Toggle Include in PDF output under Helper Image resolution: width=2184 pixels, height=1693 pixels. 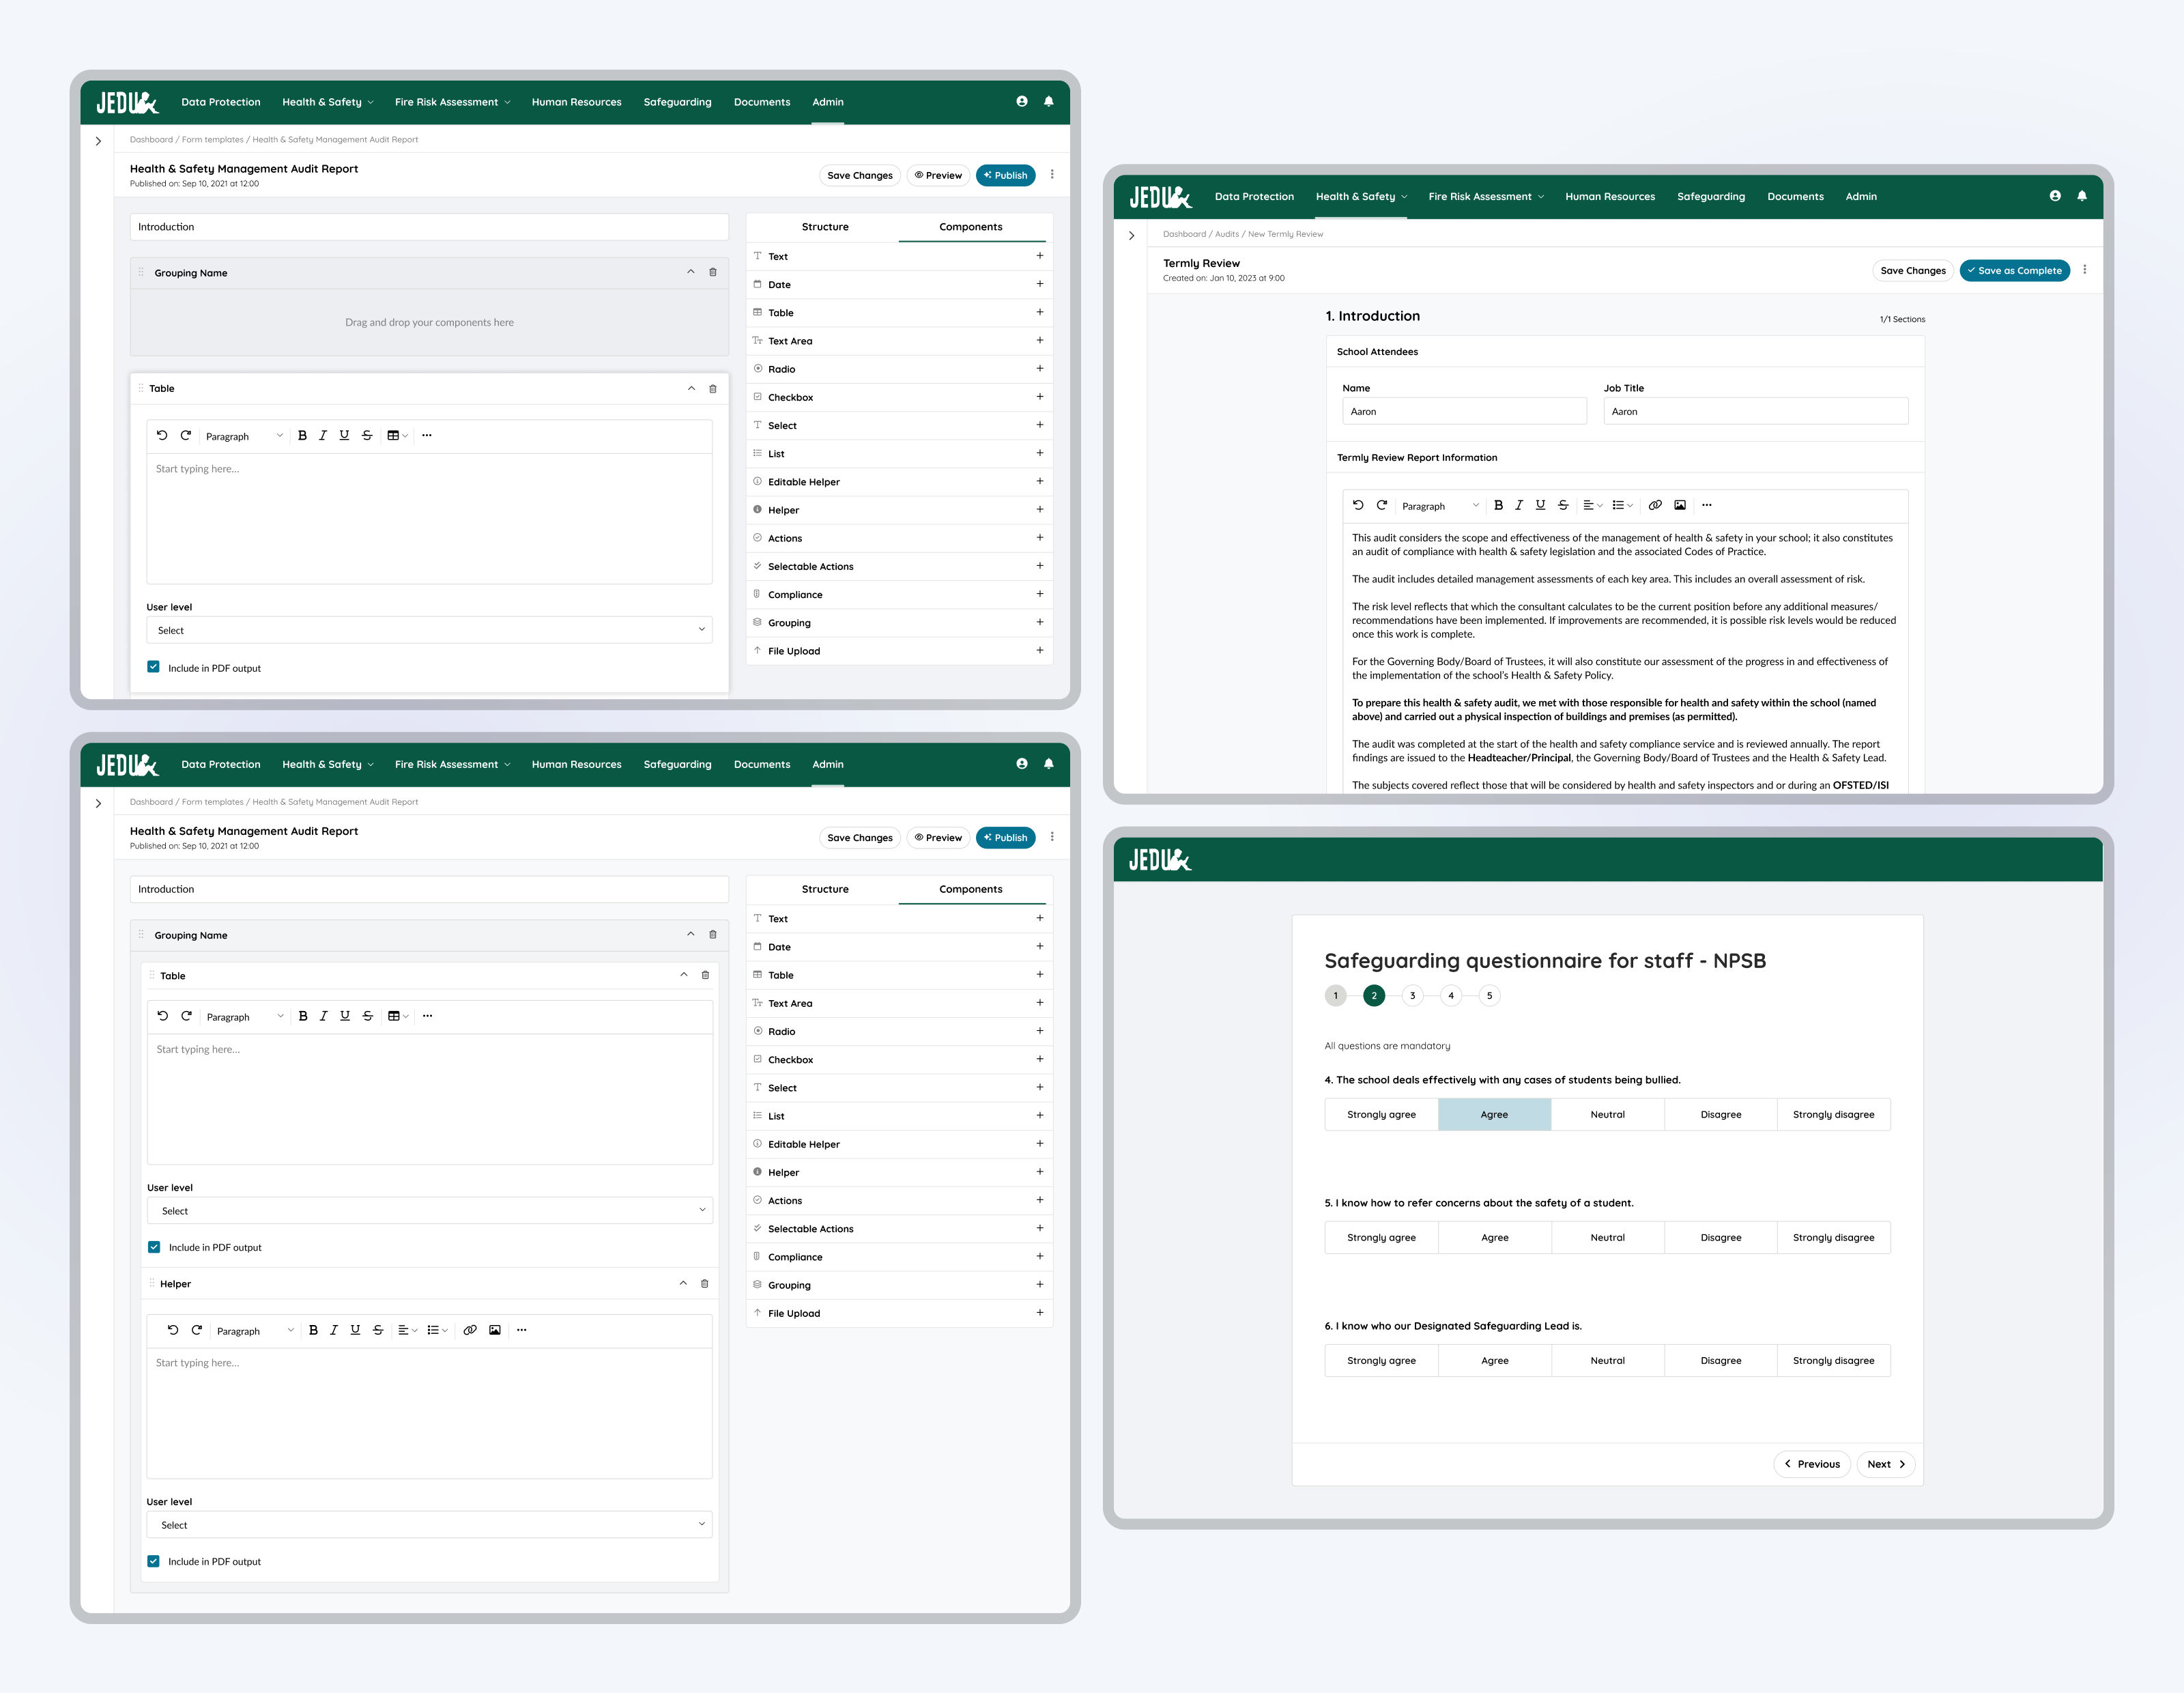pyautogui.click(x=154, y=1561)
